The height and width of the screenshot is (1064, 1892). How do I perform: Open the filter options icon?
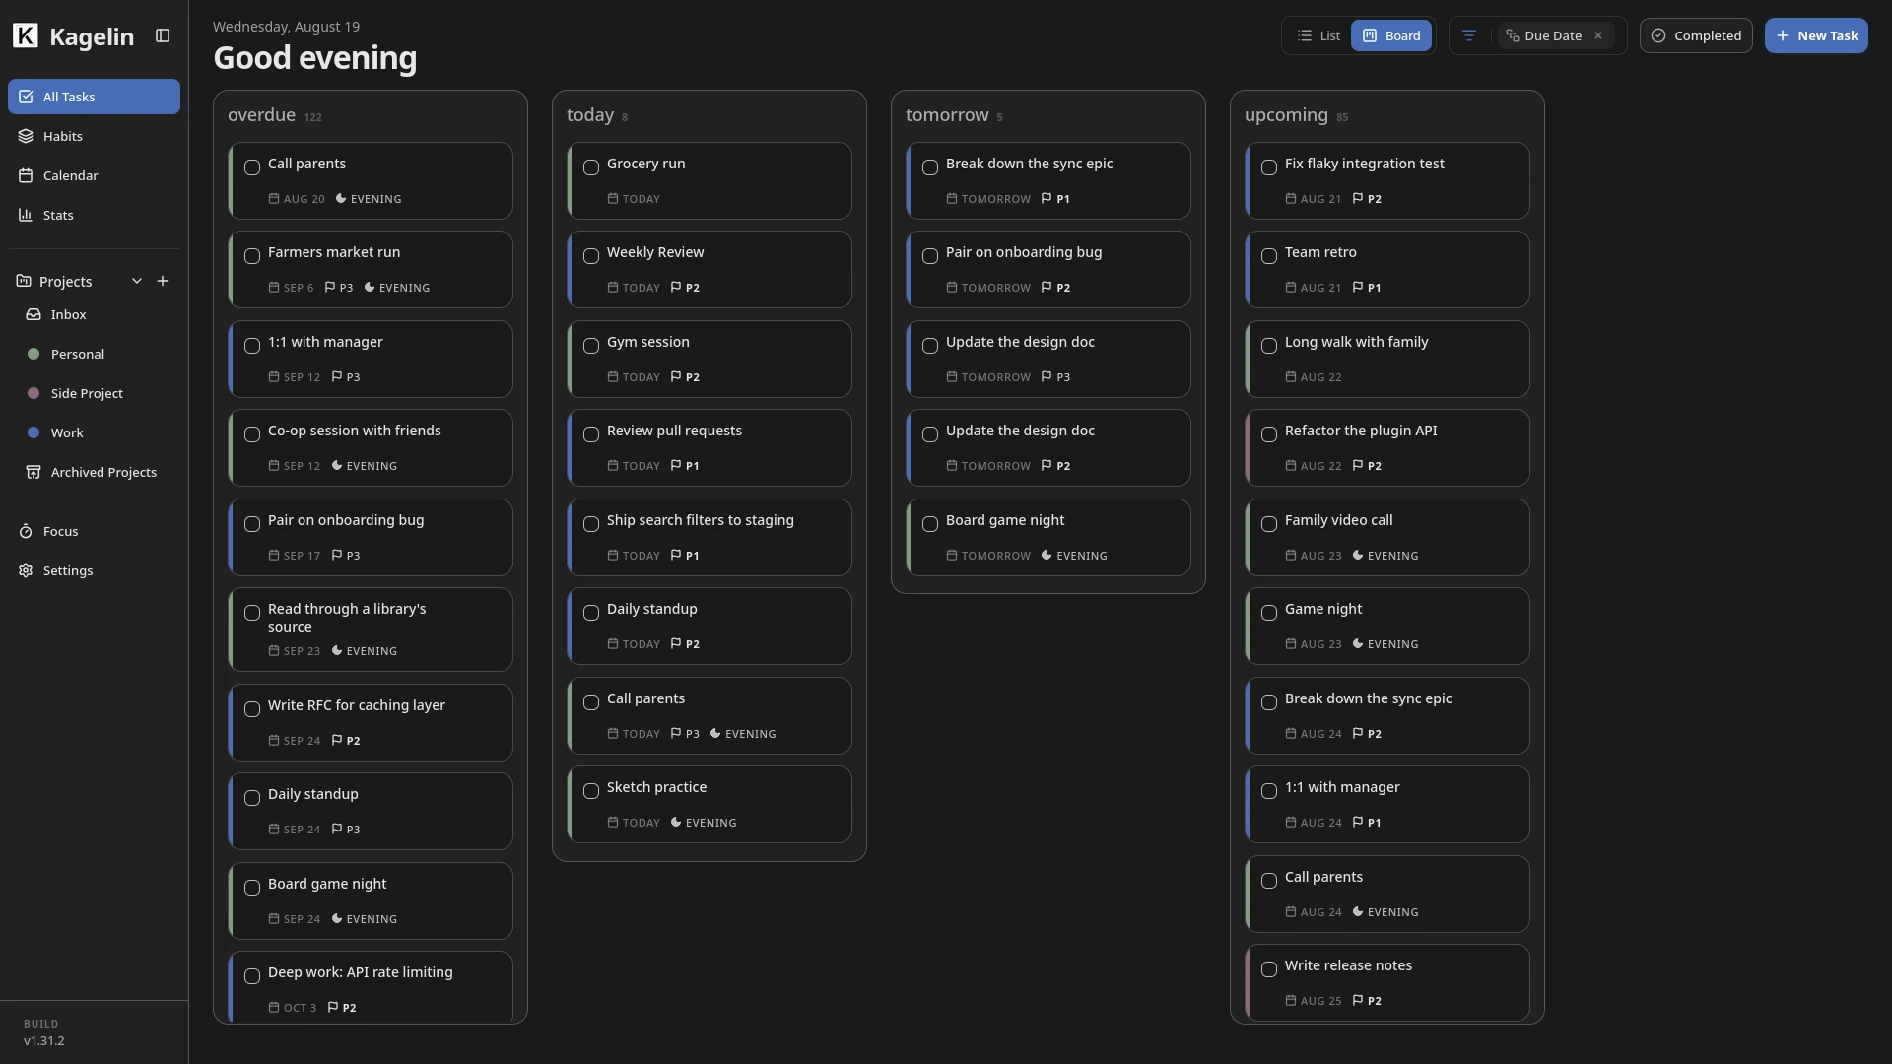pyautogui.click(x=1468, y=36)
